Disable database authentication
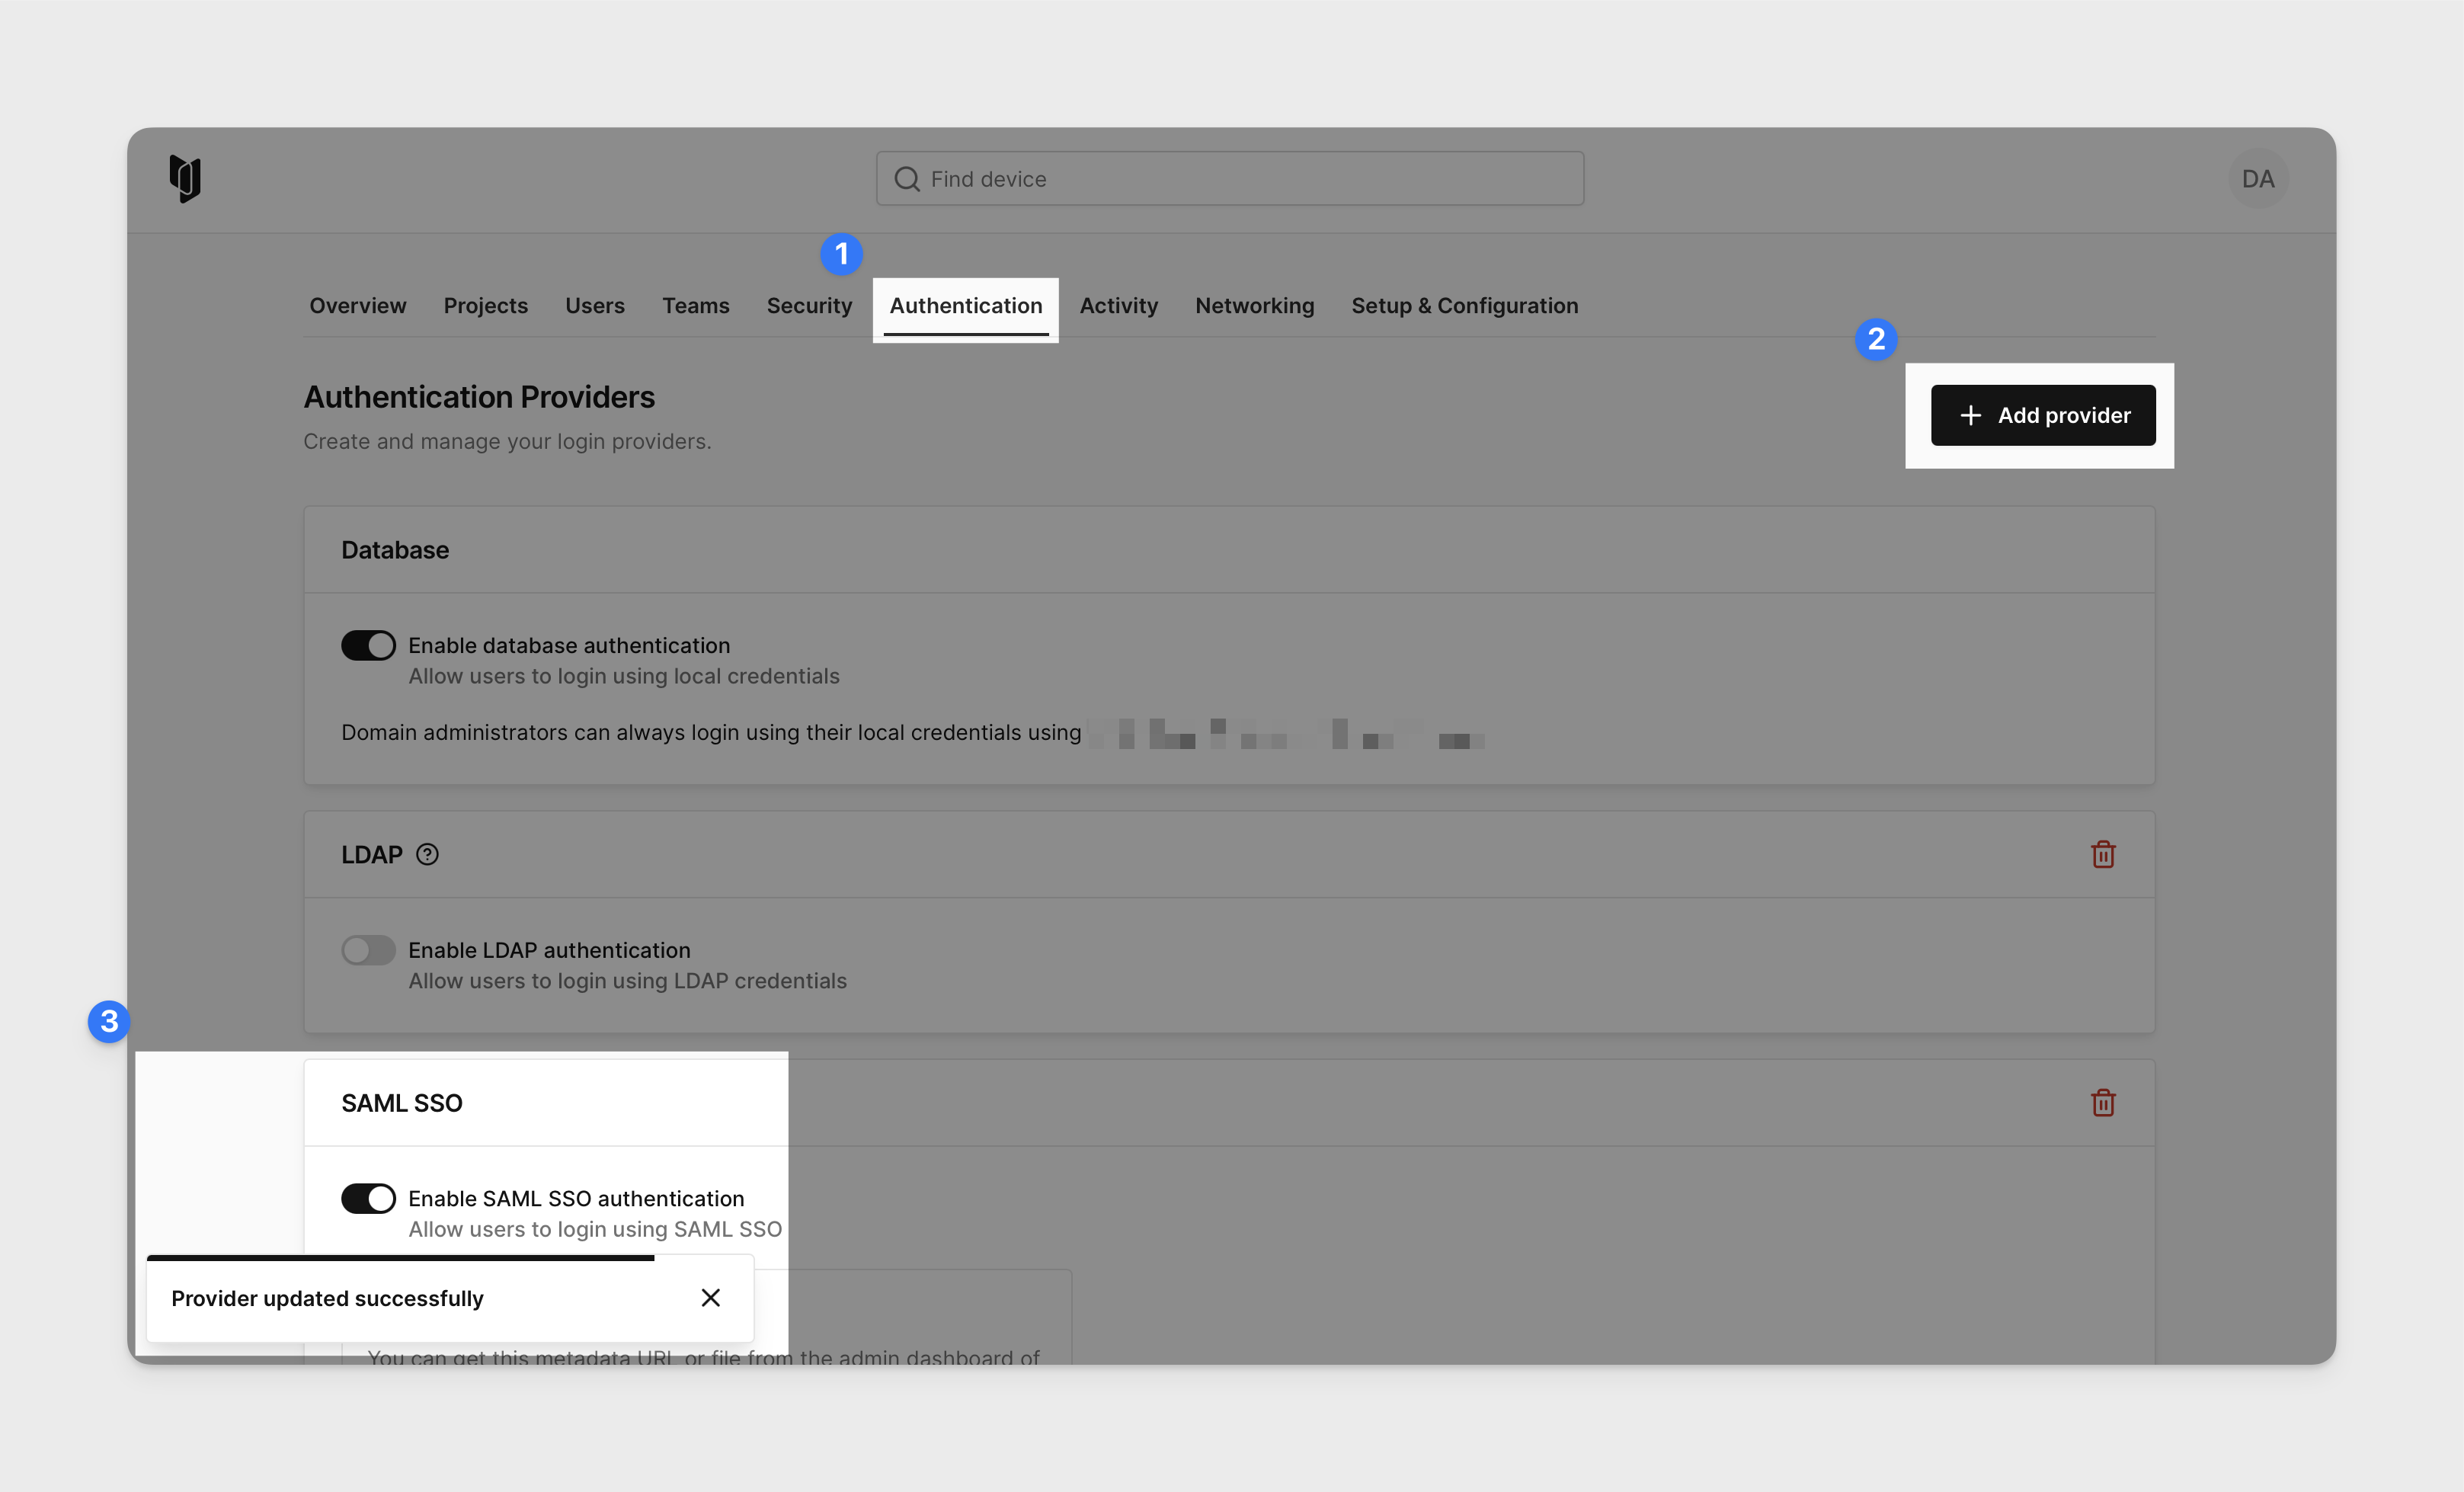Viewport: 2464px width, 1492px height. [368, 645]
